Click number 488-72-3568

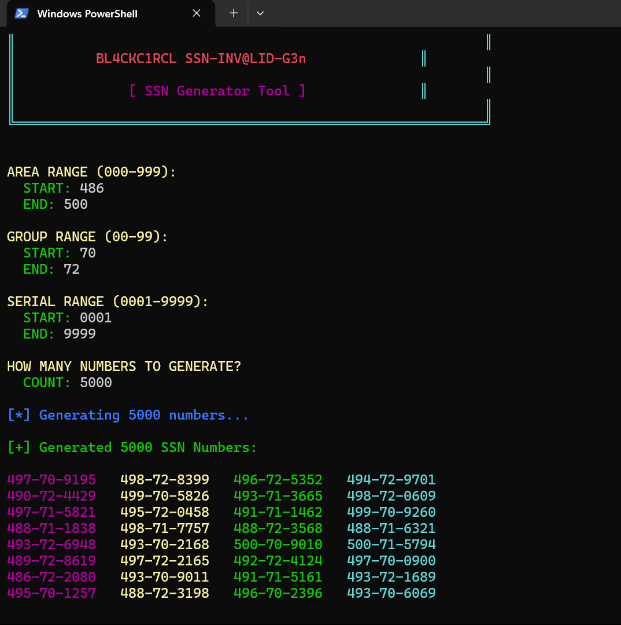[278, 528]
